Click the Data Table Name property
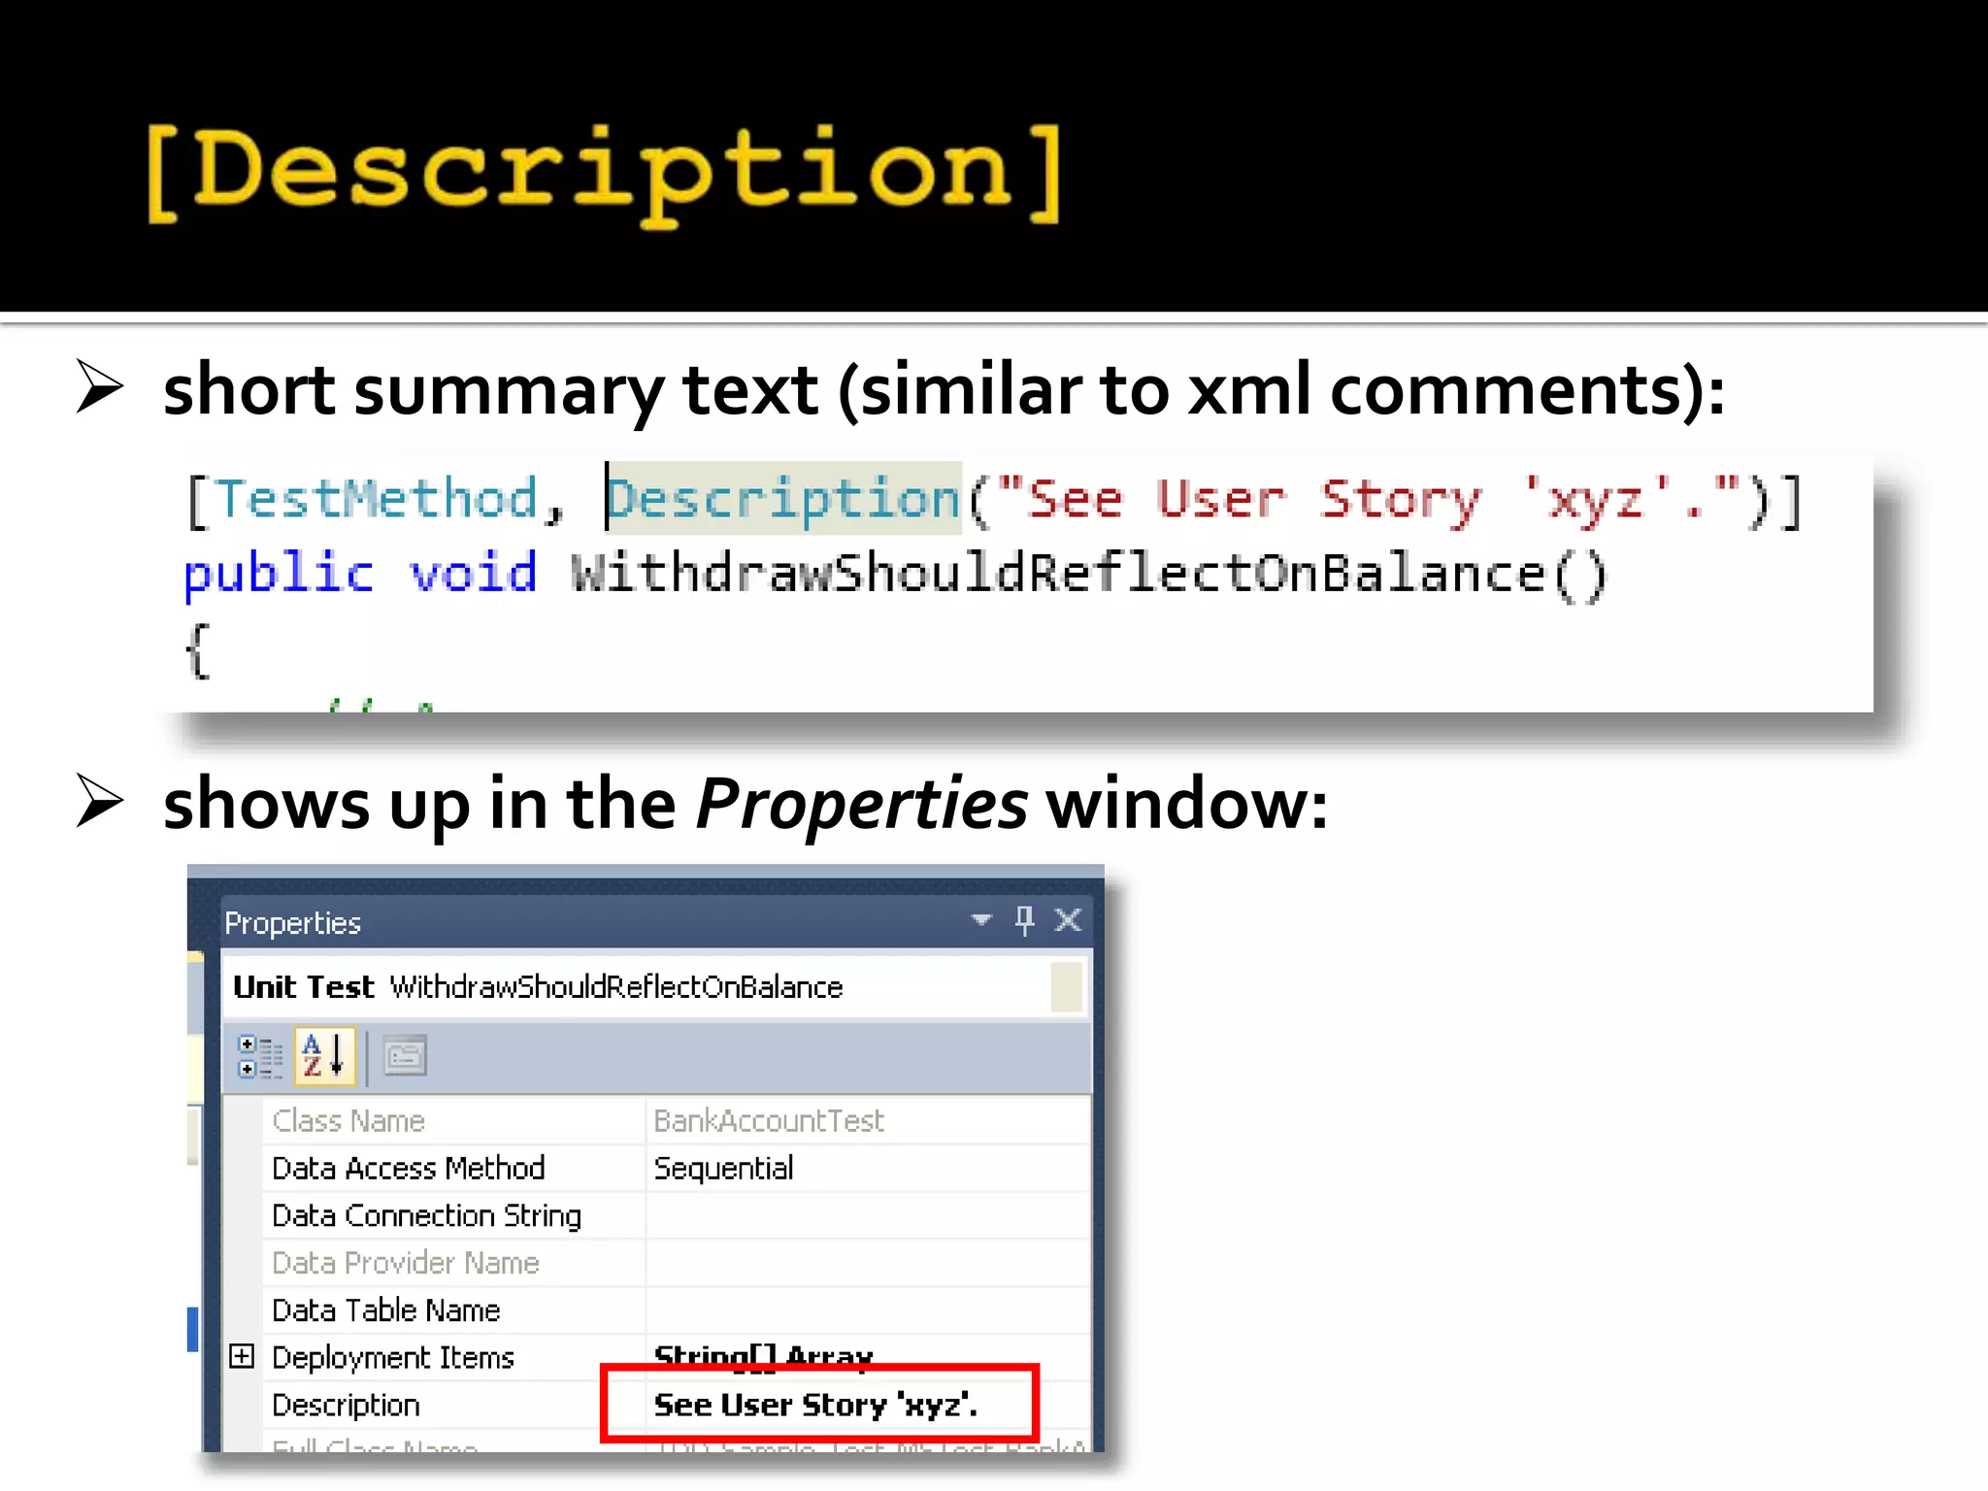The height and width of the screenshot is (1491, 1988). (385, 1310)
